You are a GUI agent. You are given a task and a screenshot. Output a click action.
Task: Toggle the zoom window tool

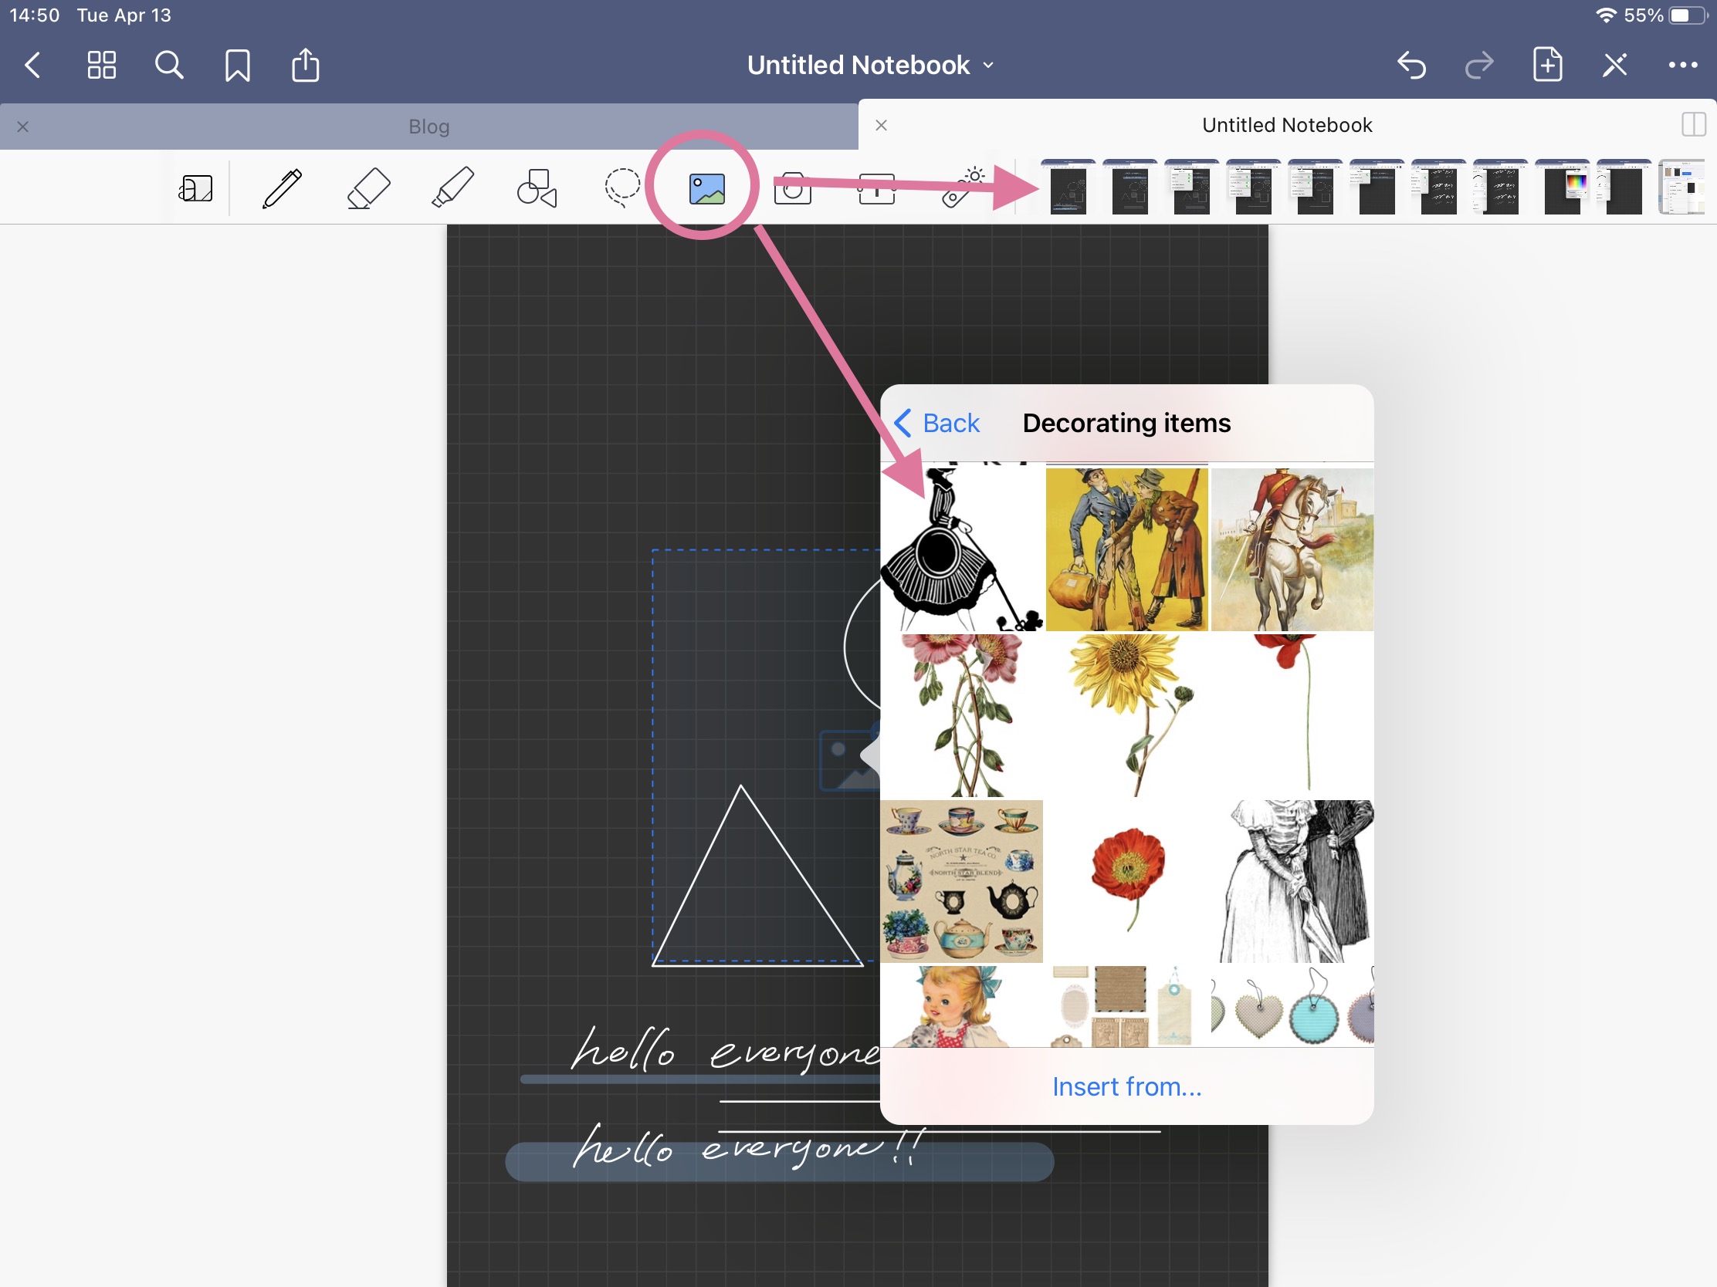(x=195, y=188)
